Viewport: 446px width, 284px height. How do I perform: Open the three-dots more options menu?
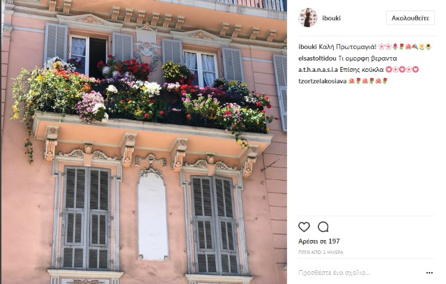click(x=429, y=273)
